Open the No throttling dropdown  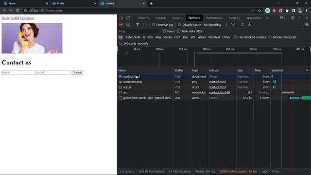215,25
